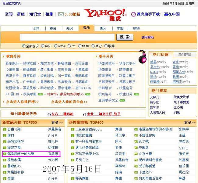Click the 雅虎助手 clock icon
This screenshot has height=183, width=198.
click(x=133, y=14)
